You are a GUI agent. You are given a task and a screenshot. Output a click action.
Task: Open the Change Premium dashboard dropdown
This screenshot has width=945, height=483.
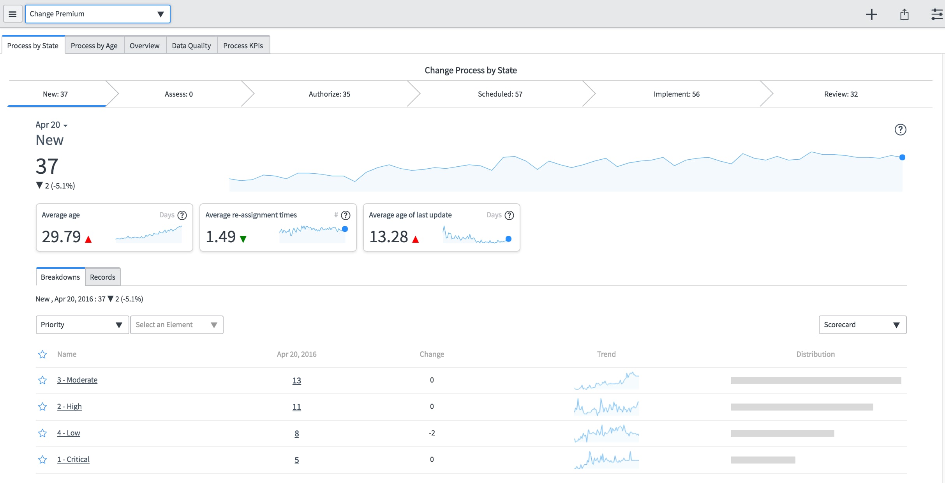click(x=98, y=14)
